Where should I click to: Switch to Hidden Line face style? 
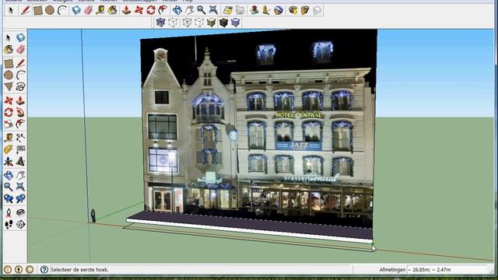tap(199, 23)
